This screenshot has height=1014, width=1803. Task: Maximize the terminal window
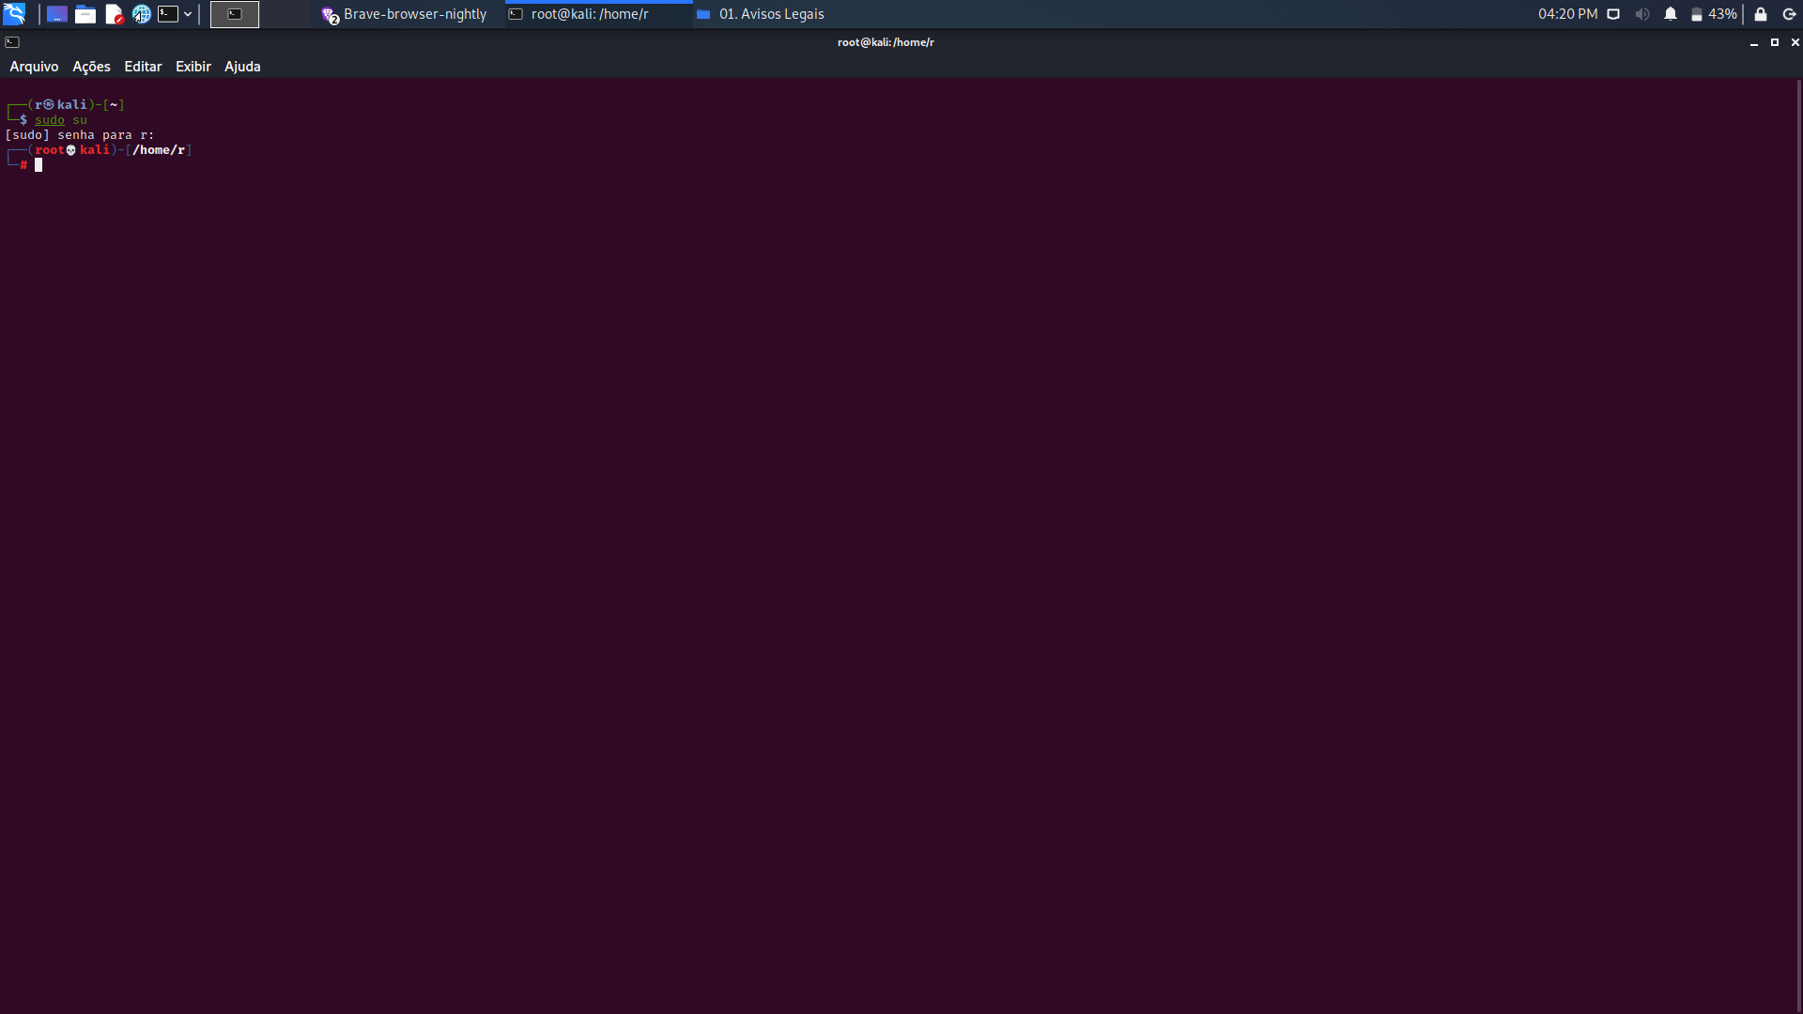[1774, 42]
